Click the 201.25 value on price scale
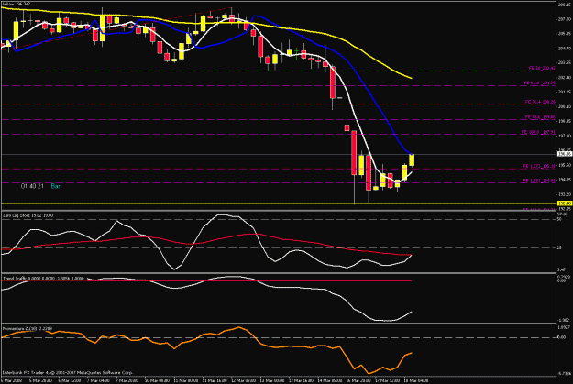The height and width of the screenshot is (384, 573). pyautogui.click(x=565, y=92)
